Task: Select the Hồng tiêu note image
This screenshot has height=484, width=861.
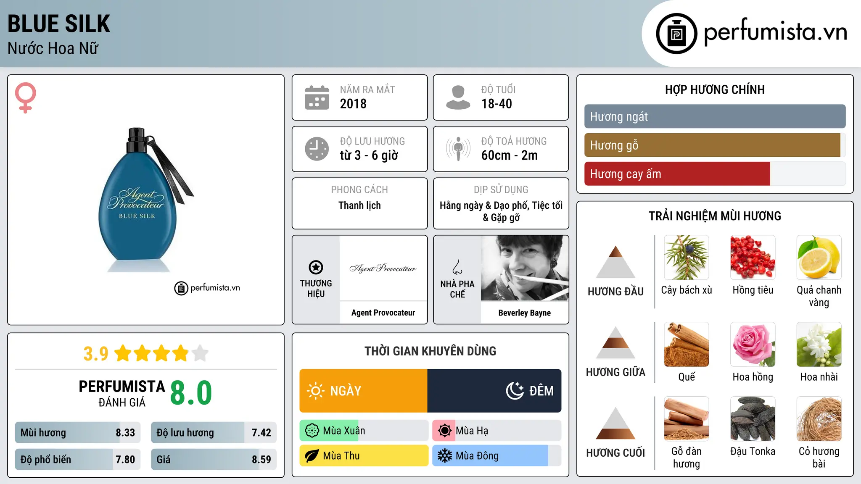Action: pyautogui.click(x=753, y=258)
